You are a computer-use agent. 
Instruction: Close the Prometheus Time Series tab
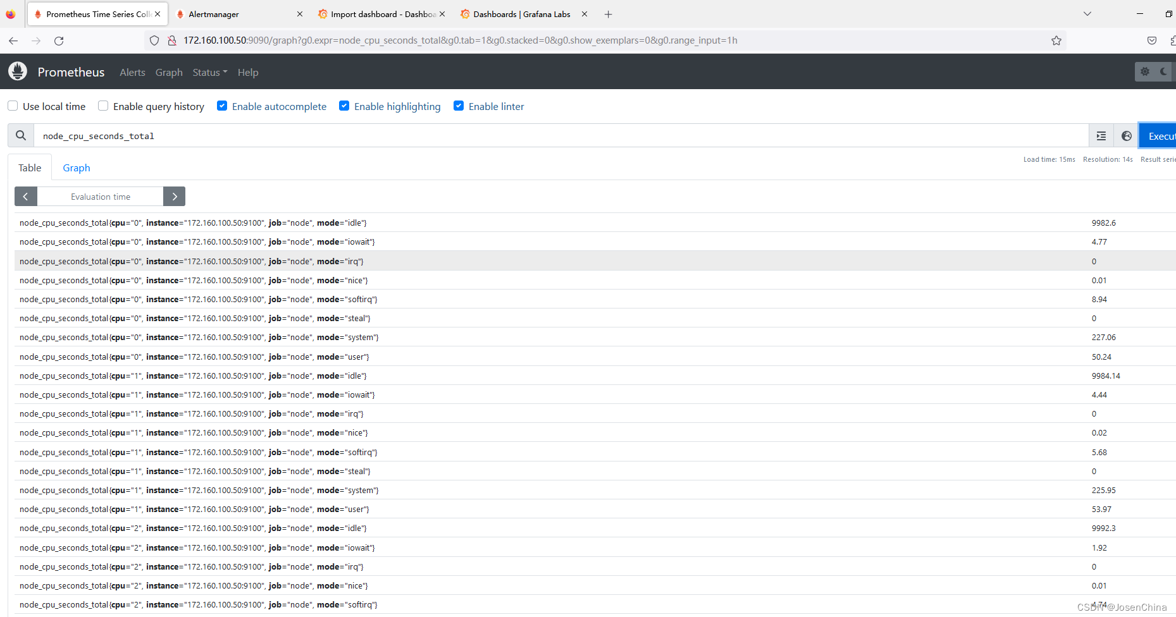[x=158, y=14]
